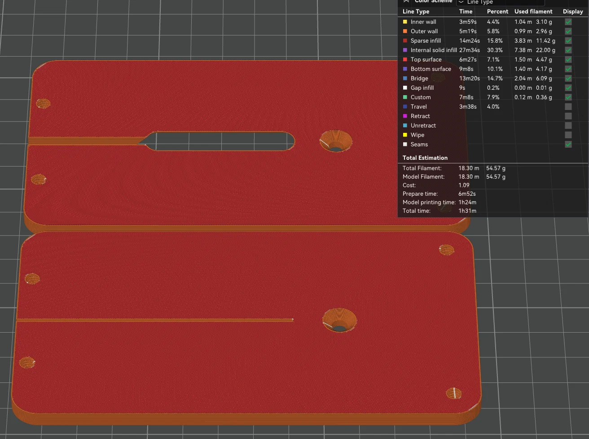Click the dark blue Travel swatch
The image size is (589, 439).
click(x=405, y=106)
